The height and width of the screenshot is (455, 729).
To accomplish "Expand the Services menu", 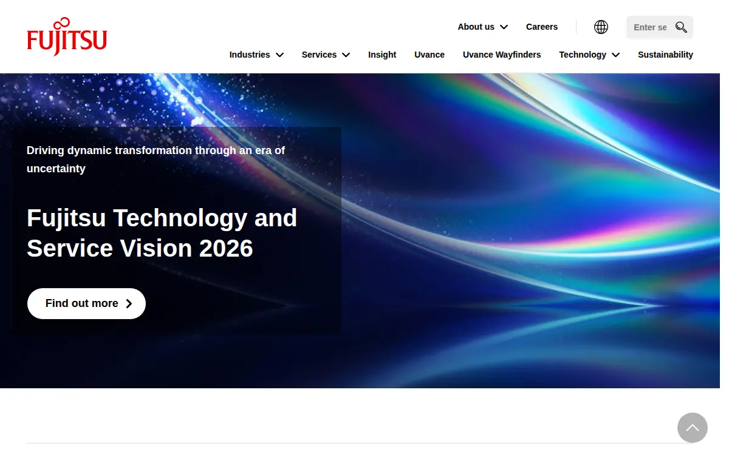I will click(326, 55).
